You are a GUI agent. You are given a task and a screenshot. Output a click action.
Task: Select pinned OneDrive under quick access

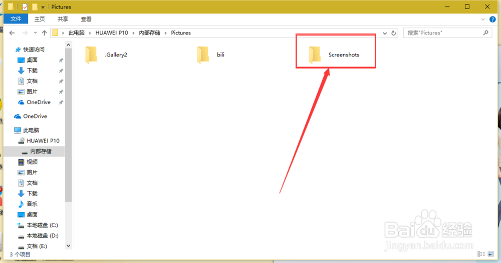[39, 102]
